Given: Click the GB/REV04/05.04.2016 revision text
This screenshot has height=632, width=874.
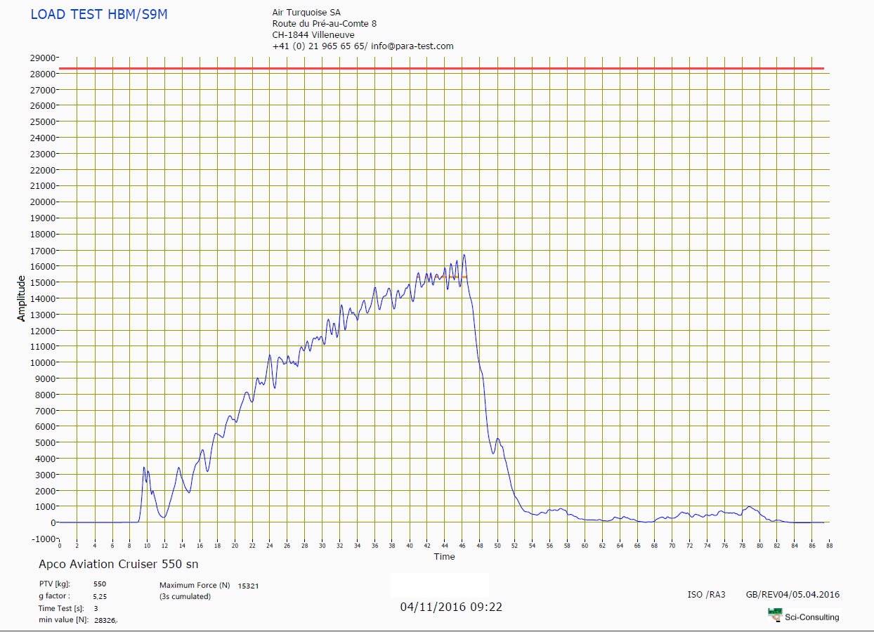Looking at the screenshot, I should click(x=793, y=595).
